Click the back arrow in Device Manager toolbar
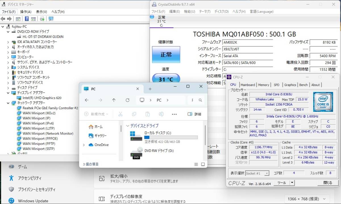Image resolution: width=341 pixels, height=204 pixels. pyautogui.click(x=3, y=19)
